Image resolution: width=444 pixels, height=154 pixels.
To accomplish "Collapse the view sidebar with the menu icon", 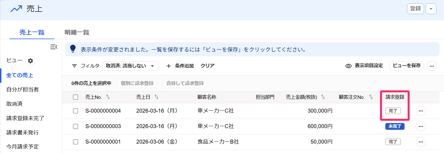I will 54,47.
